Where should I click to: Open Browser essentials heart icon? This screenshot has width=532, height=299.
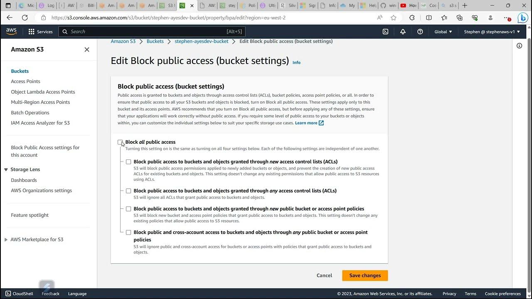tap(475, 17)
